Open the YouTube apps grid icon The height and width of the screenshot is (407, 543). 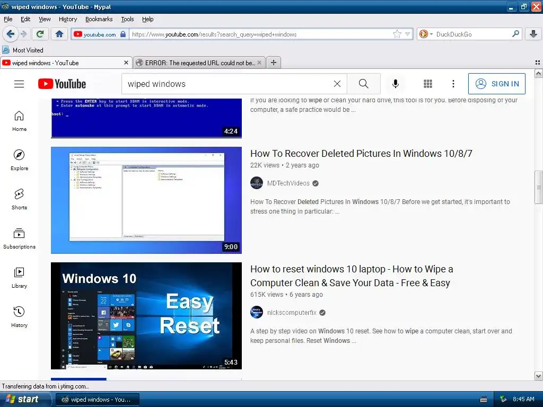(x=428, y=84)
